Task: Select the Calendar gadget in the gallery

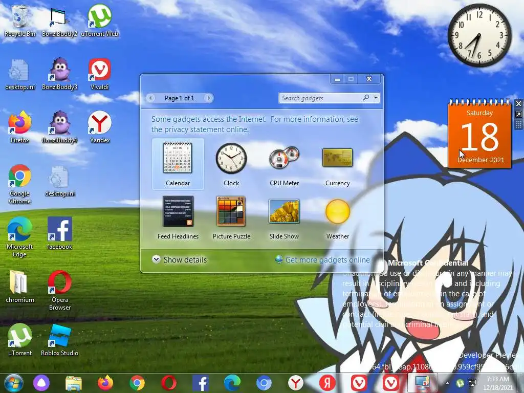Action: pos(178,164)
